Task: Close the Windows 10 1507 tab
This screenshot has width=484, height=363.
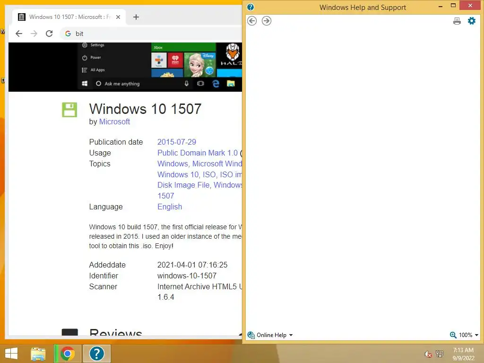Action: 118,17
